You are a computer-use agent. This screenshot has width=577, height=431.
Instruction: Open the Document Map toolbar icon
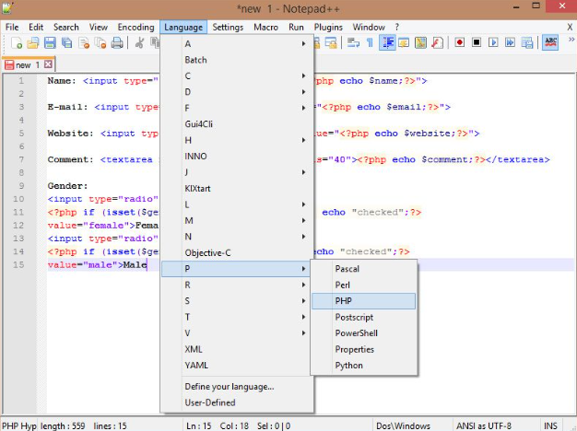pos(420,43)
